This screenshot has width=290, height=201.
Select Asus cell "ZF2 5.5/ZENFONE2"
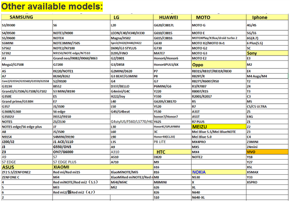click(x=27, y=172)
